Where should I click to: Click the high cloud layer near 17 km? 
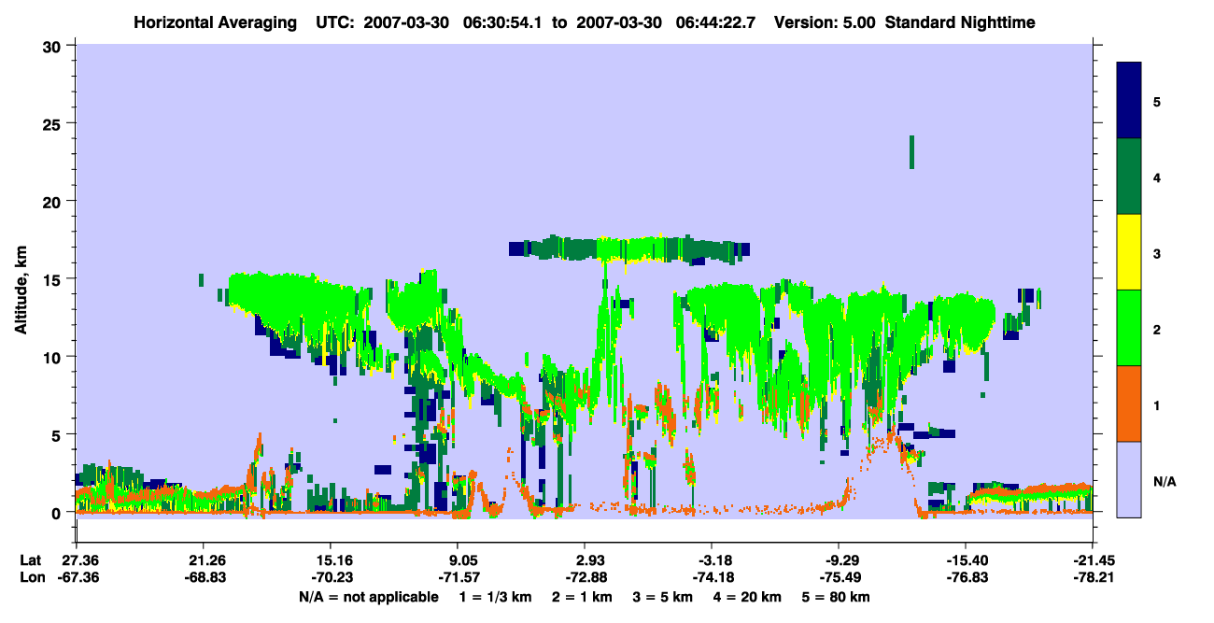click(628, 249)
